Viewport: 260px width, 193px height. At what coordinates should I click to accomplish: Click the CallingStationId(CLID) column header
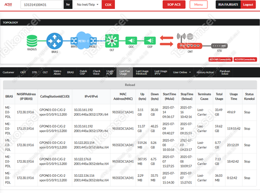point(55,96)
